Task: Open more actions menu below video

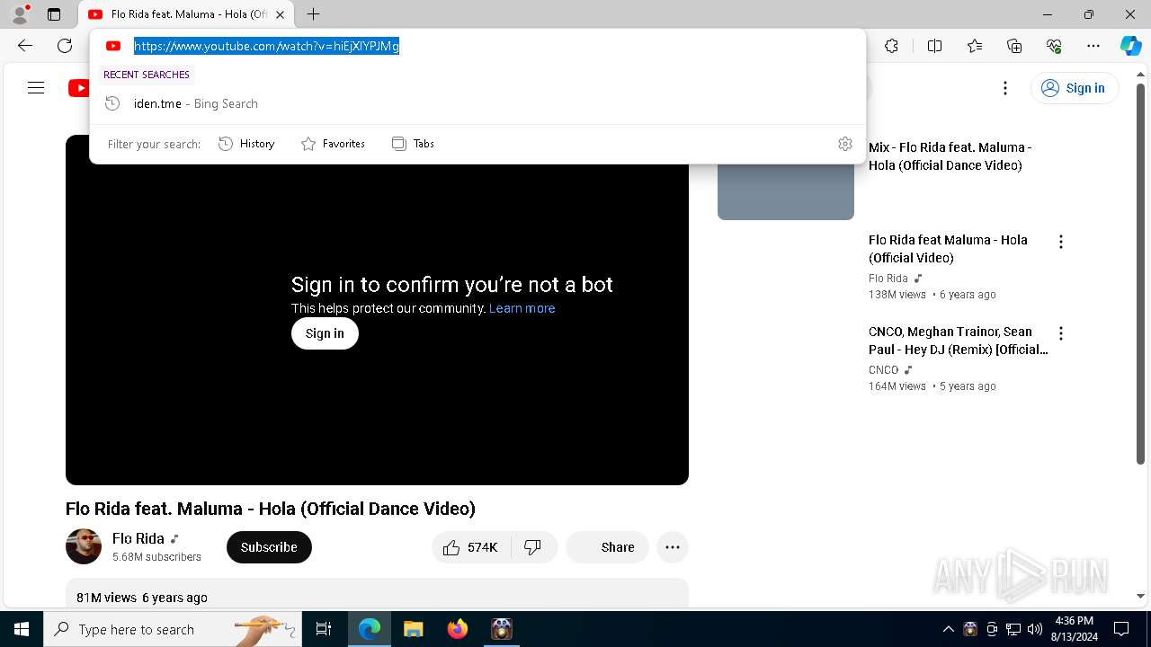Action: 673,547
